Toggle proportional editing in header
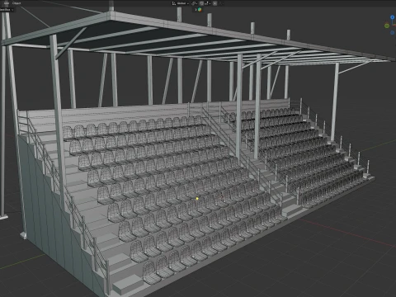The height and width of the screenshot is (297, 396). [214, 3]
